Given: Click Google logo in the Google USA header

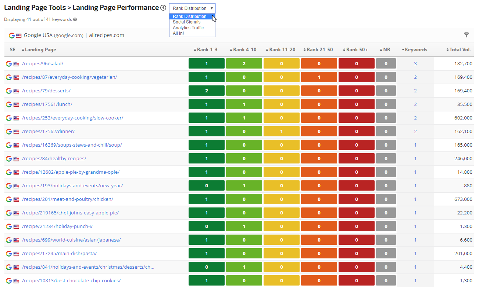Looking at the screenshot, I should pyautogui.click(x=12, y=36).
